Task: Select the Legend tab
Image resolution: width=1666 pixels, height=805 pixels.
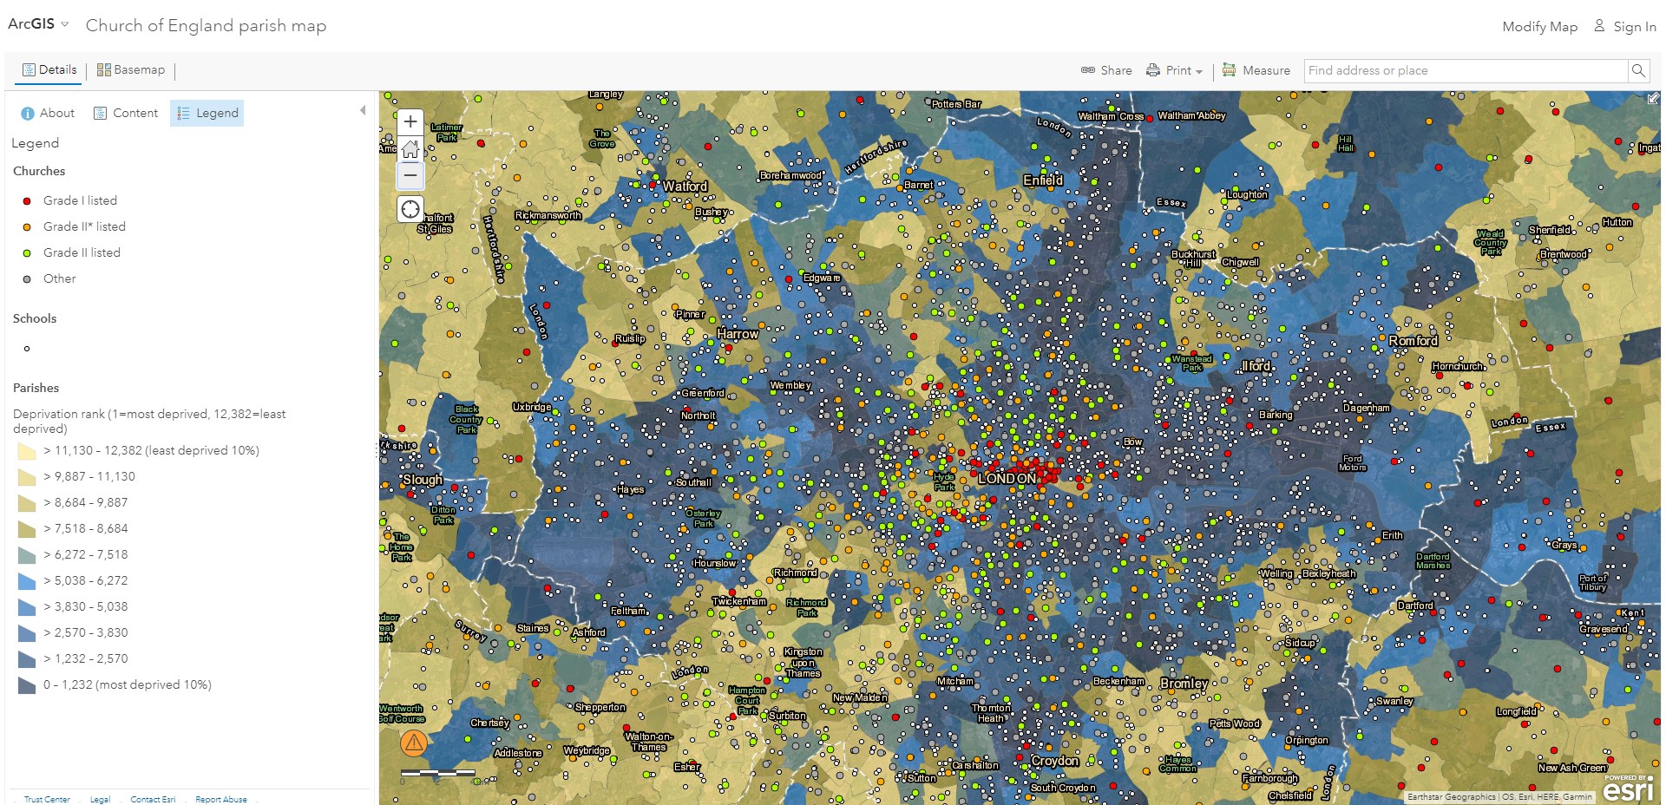Action: 207,113
